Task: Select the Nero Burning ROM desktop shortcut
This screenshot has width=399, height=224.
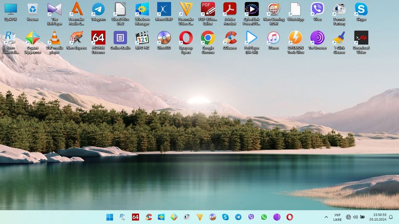Action: [274, 14]
